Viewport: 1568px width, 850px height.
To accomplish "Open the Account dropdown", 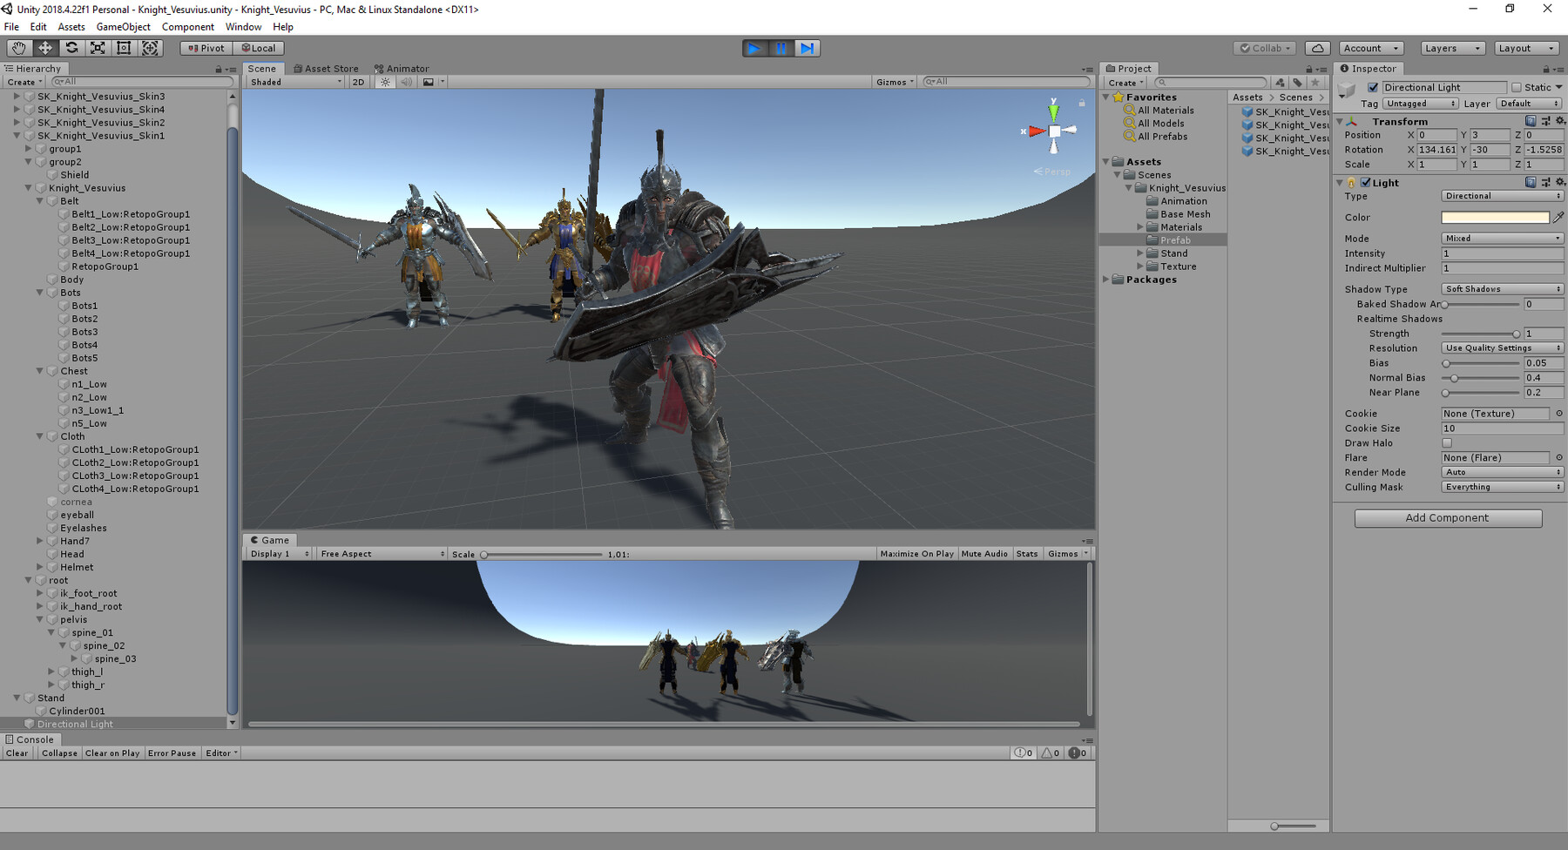I will pyautogui.click(x=1371, y=48).
